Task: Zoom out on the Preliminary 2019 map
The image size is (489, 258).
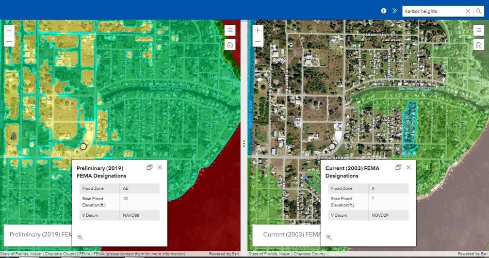Action: 9,42
